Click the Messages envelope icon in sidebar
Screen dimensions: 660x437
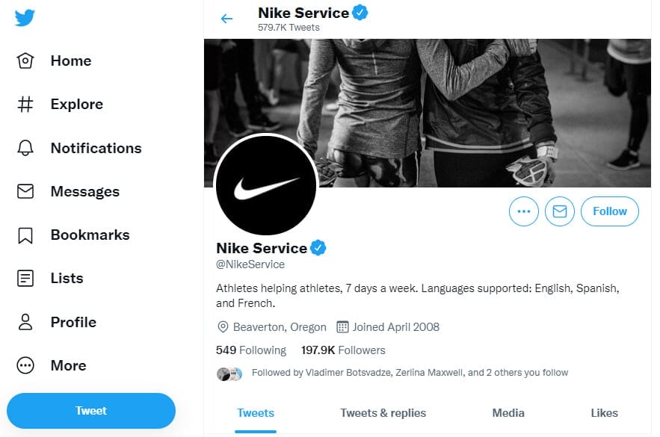[25, 191]
